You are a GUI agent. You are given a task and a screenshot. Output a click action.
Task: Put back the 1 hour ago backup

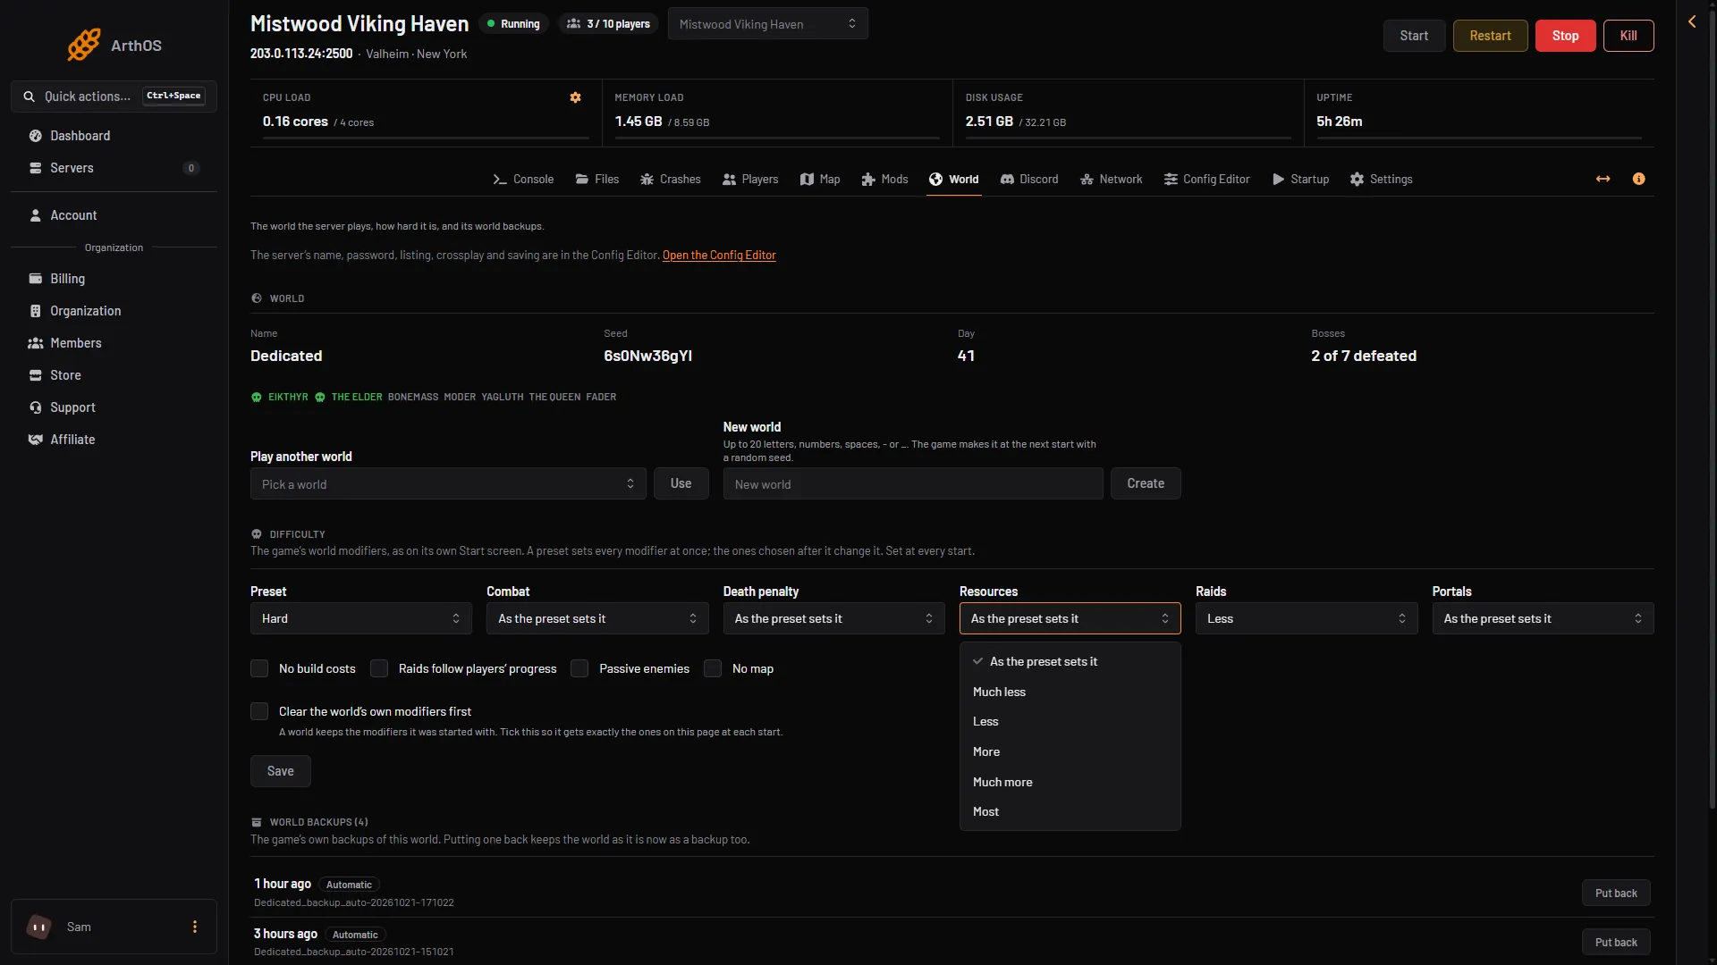1616,893
